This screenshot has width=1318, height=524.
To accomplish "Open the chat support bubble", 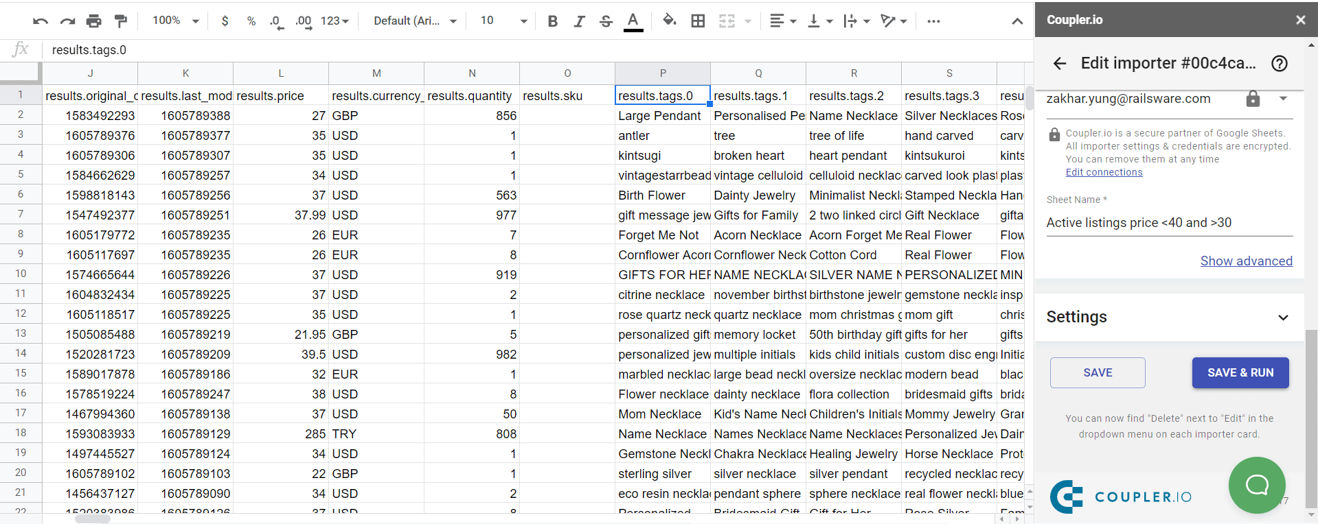I will point(1256,485).
